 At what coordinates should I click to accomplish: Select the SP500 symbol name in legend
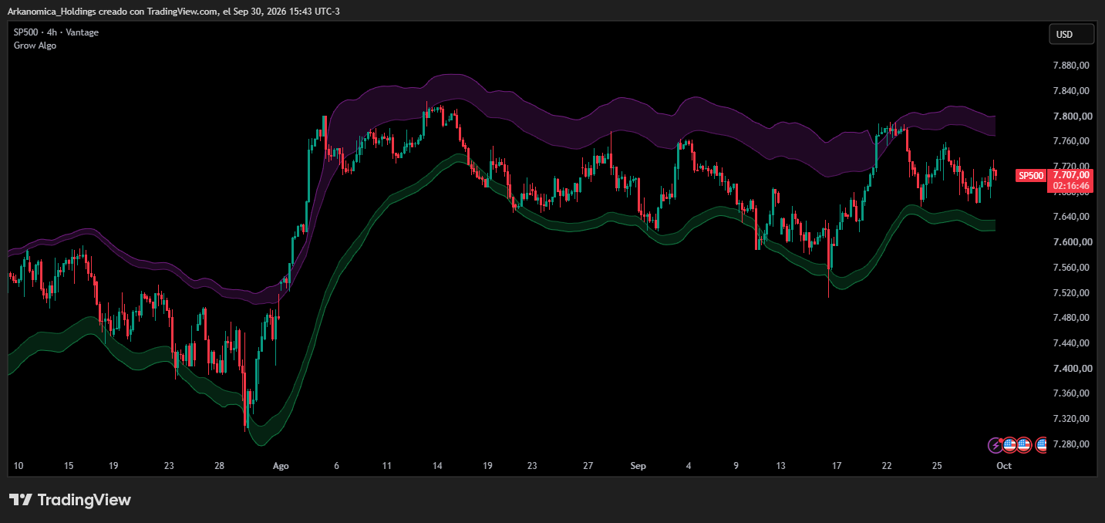point(26,32)
